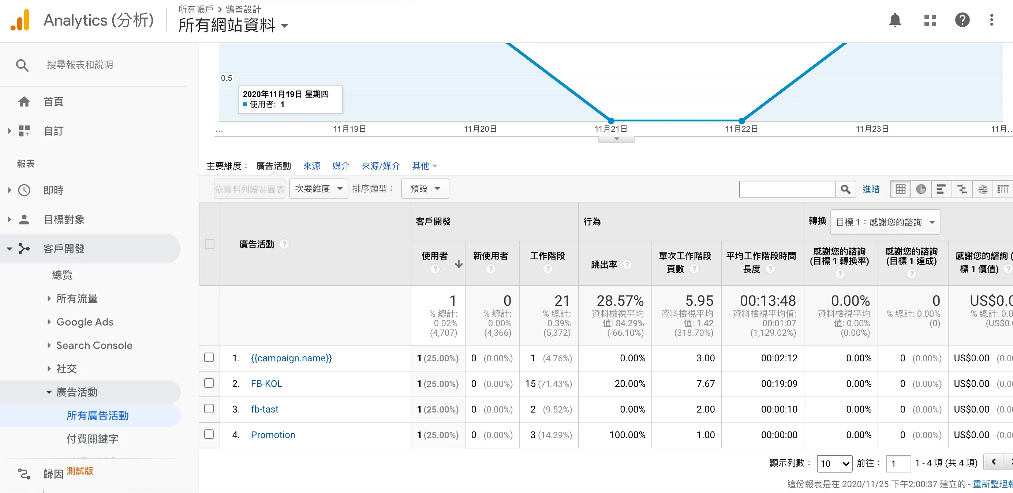Switch to data table view

coord(900,189)
